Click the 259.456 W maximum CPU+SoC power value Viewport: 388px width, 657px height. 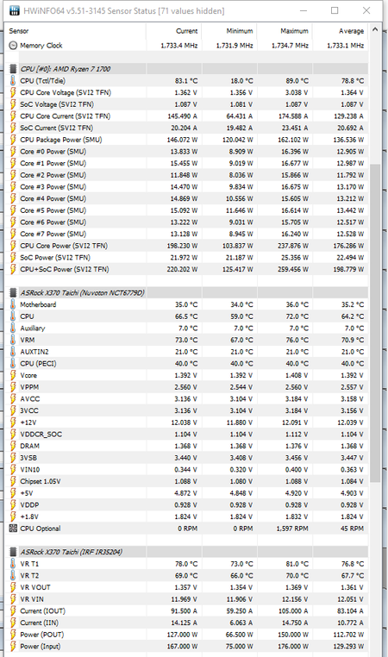point(292,269)
